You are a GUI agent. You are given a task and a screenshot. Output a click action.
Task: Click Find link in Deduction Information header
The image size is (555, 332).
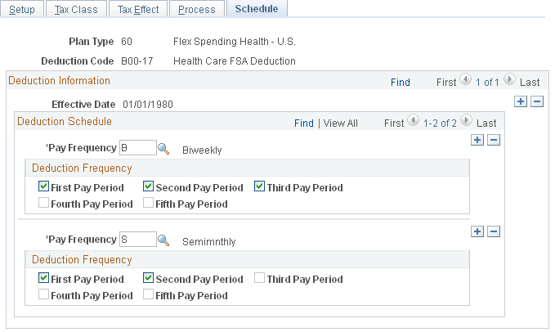pos(400,82)
